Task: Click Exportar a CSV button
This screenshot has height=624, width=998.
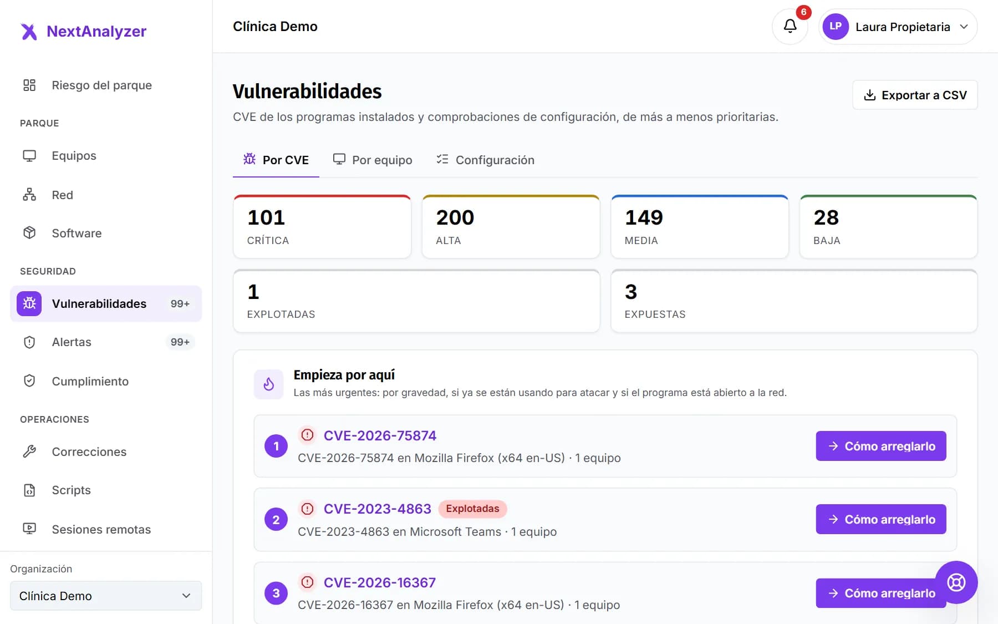Action: coord(915,95)
